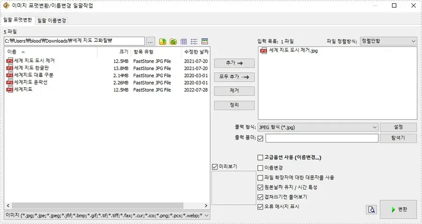Check the 이름변경 checkbox
This screenshot has width=422, height=224.
tap(260, 168)
